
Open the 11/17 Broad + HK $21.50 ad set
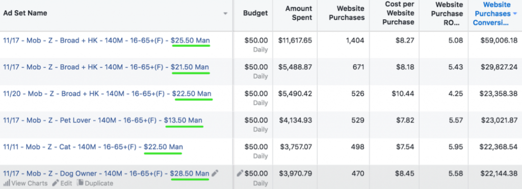(x=106, y=67)
